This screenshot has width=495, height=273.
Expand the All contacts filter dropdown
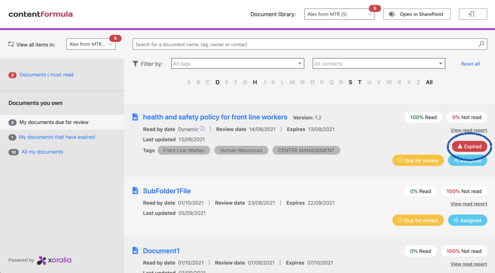click(379, 64)
